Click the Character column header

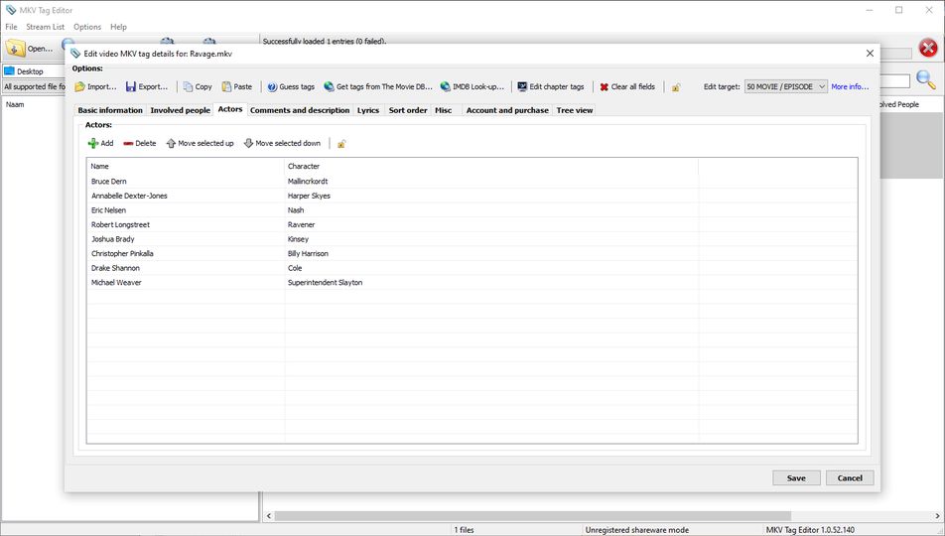tap(490, 167)
